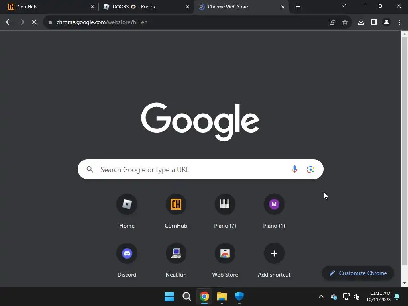Screen dimensions: 408x306
Task: Open site info via the lock icon
Action: [x=50, y=22]
